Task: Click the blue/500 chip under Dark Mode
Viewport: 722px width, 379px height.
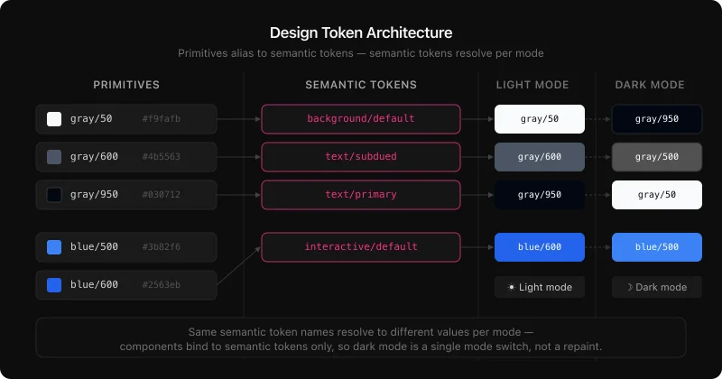Action: (x=657, y=247)
